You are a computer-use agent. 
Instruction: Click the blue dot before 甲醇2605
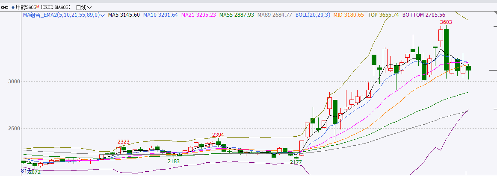[13, 7]
